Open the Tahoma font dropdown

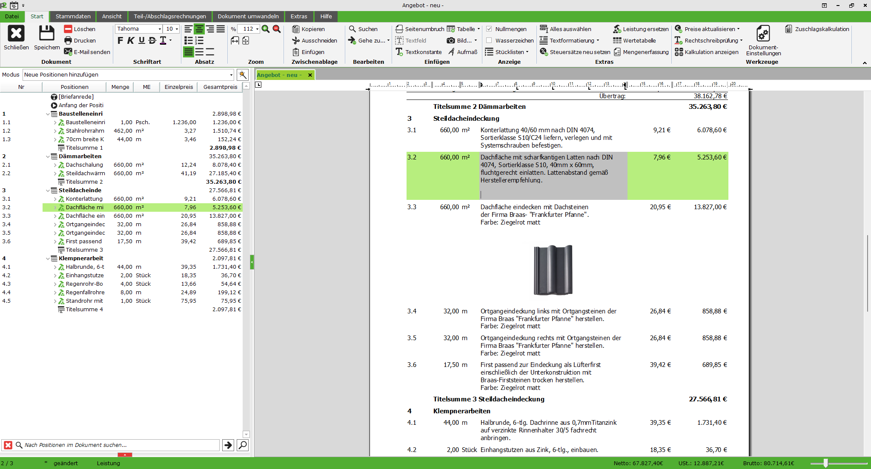[x=160, y=29]
